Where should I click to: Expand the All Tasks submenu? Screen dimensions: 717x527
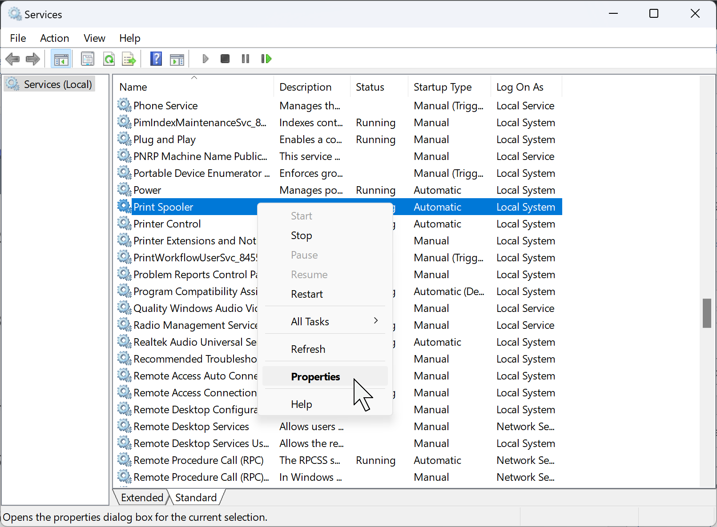325,322
